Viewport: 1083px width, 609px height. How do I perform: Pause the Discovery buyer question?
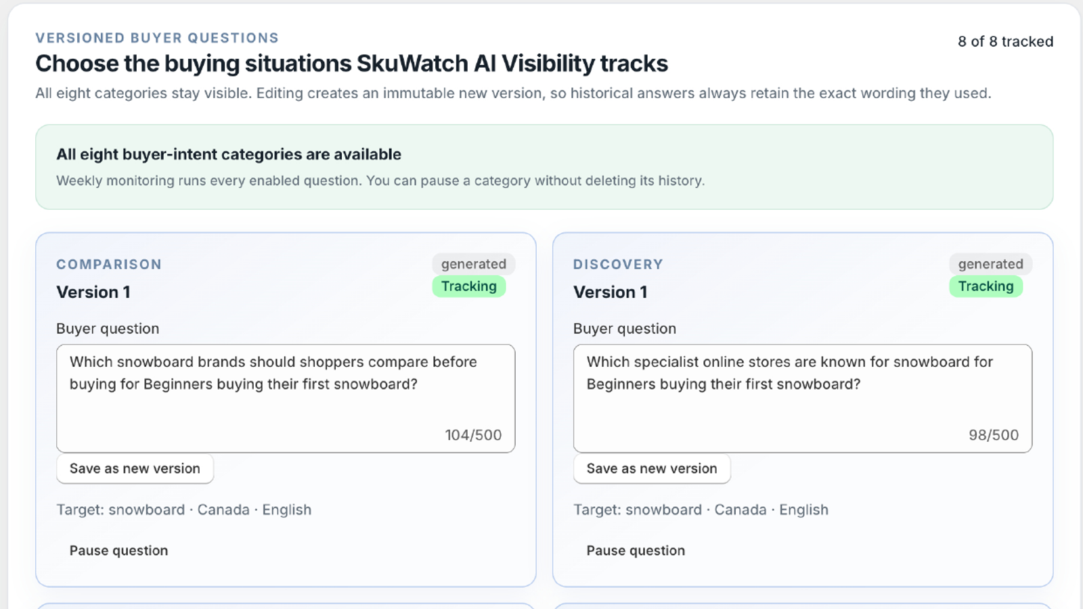click(636, 551)
